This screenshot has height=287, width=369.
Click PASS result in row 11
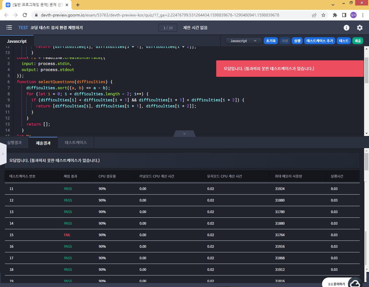[68, 189]
